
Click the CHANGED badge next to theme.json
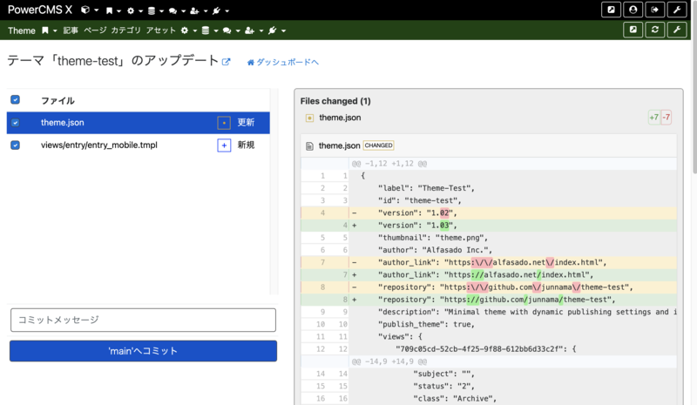[x=378, y=145]
